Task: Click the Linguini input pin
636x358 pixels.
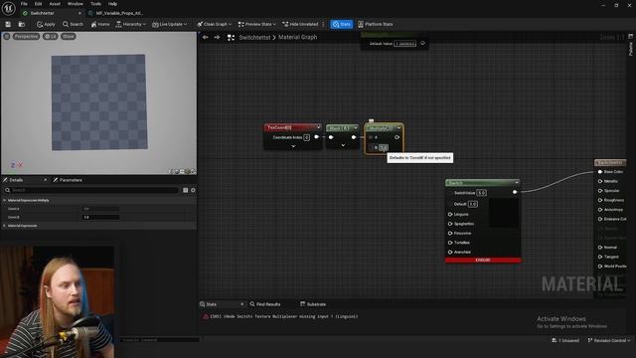Action: pyautogui.click(x=450, y=215)
